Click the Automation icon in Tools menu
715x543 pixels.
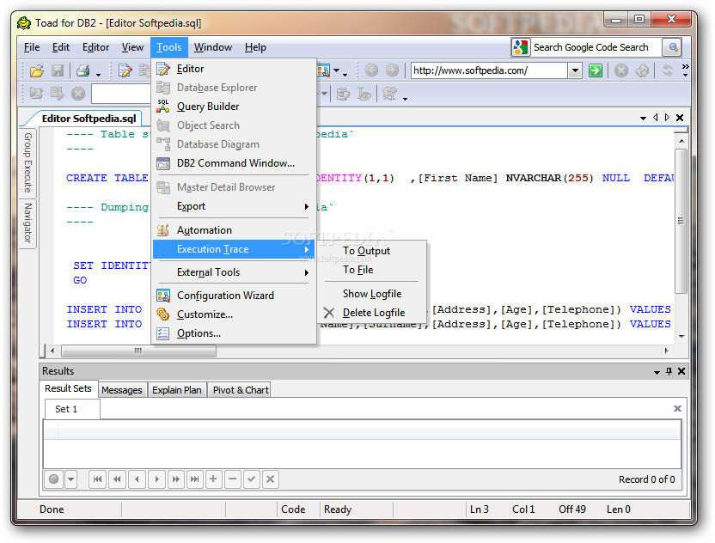pos(163,230)
